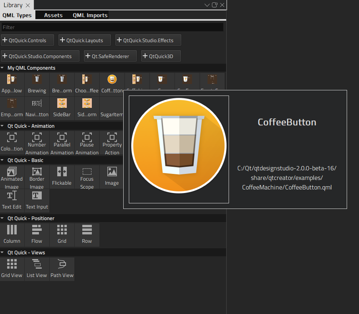Select the Number Animation component

tap(37, 142)
